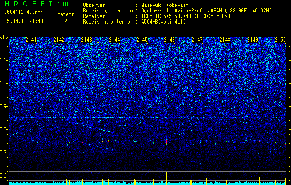
Task: Click the 2148 time marker
Action: [225, 39]
